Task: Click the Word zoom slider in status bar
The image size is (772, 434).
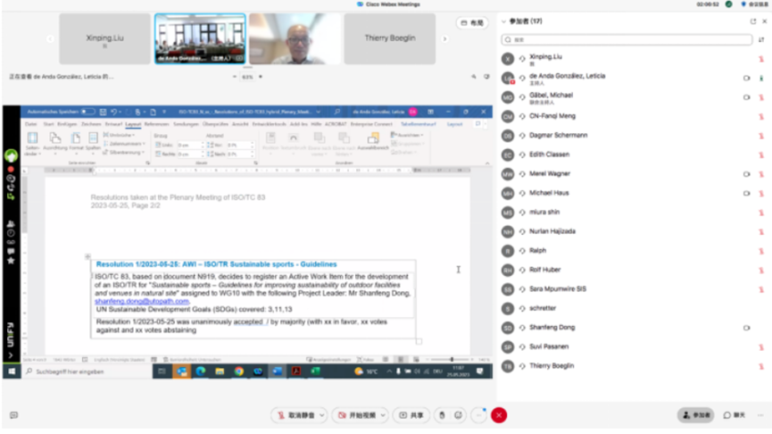Action: (x=452, y=359)
